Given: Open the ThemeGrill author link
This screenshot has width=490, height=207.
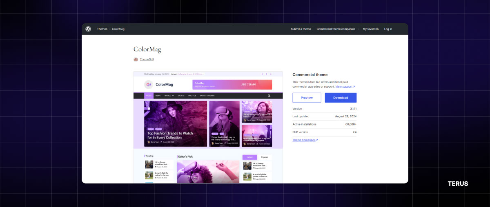Looking at the screenshot, I should click(147, 59).
